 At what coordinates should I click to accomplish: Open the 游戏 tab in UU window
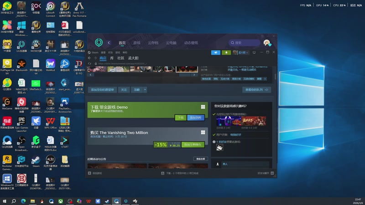click(x=136, y=43)
